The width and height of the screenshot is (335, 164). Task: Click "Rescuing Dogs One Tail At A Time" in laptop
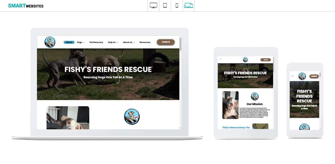point(108,77)
